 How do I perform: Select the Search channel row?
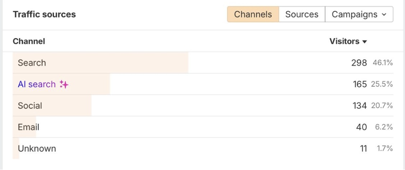[32, 63]
